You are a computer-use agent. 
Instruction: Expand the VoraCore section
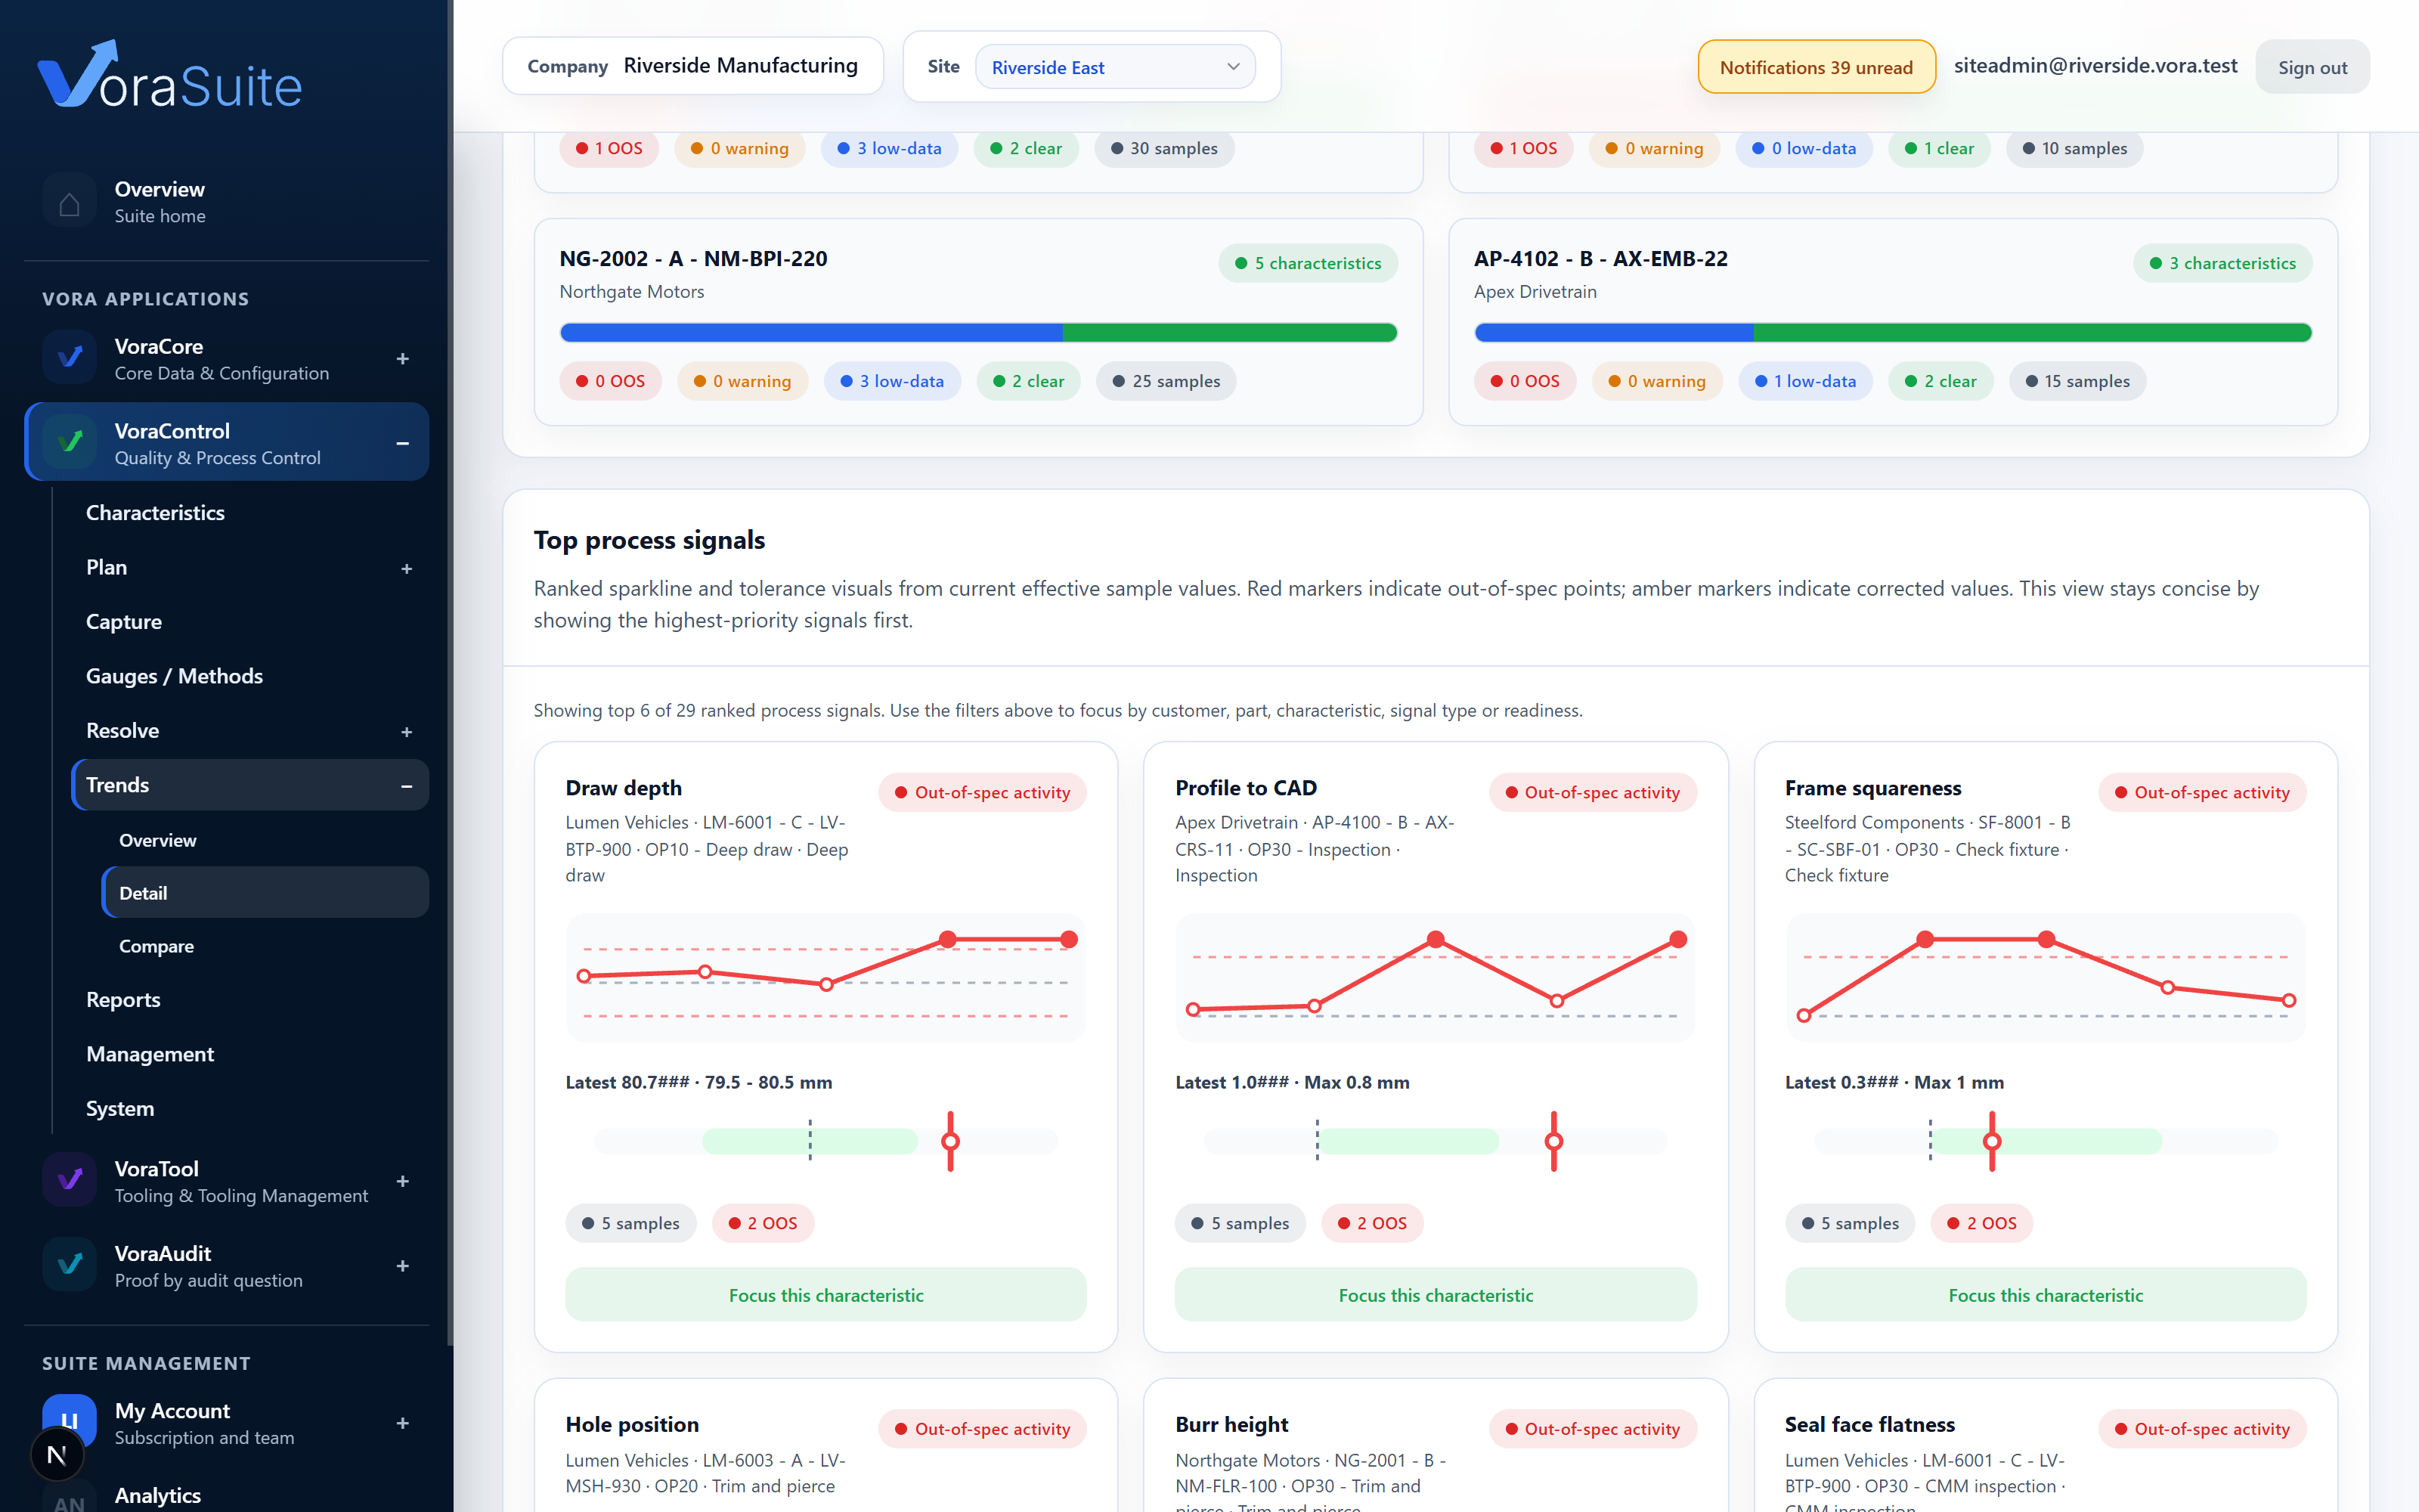click(x=403, y=358)
